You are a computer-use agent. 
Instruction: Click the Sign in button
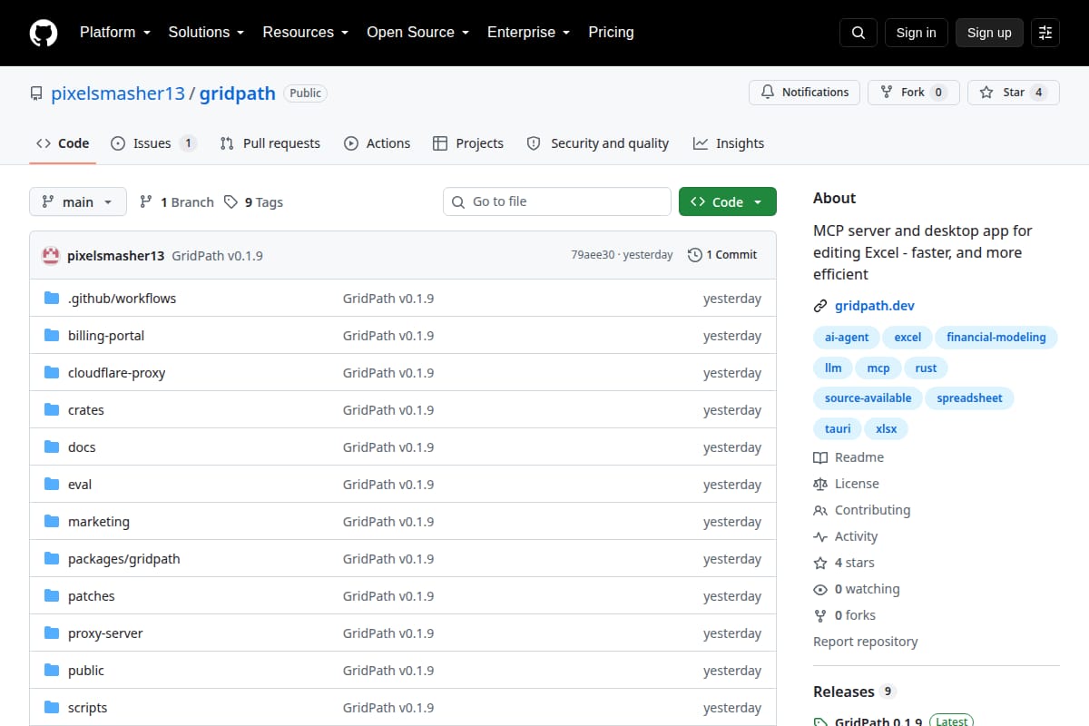(916, 33)
